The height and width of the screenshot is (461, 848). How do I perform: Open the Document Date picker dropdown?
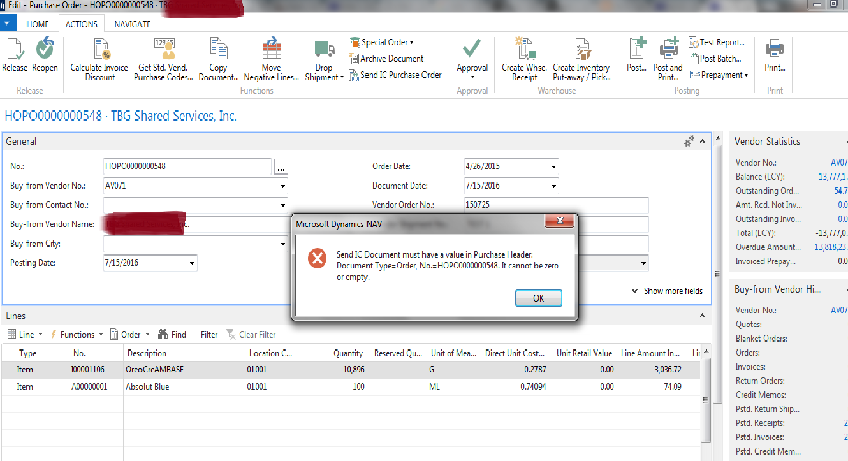[553, 186]
